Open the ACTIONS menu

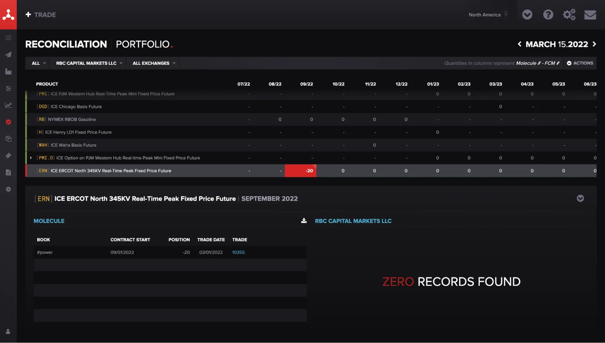pyautogui.click(x=580, y=63)
